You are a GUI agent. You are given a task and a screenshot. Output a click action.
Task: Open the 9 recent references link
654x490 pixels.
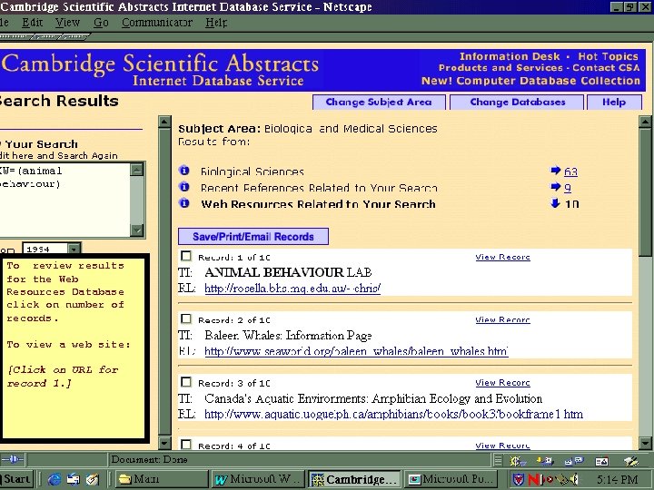568,188
